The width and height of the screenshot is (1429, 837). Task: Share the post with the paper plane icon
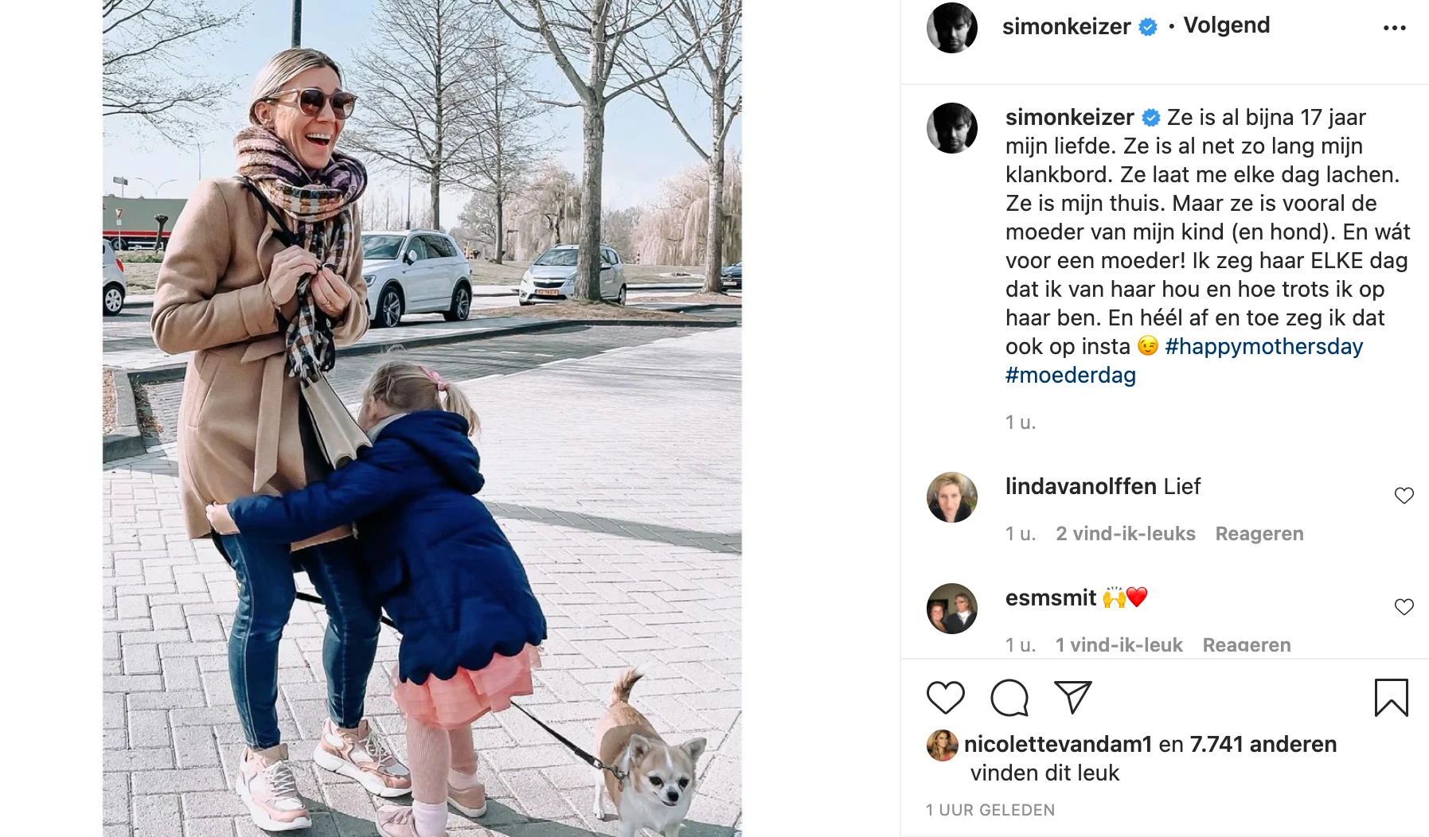[x=1072, y=697]
